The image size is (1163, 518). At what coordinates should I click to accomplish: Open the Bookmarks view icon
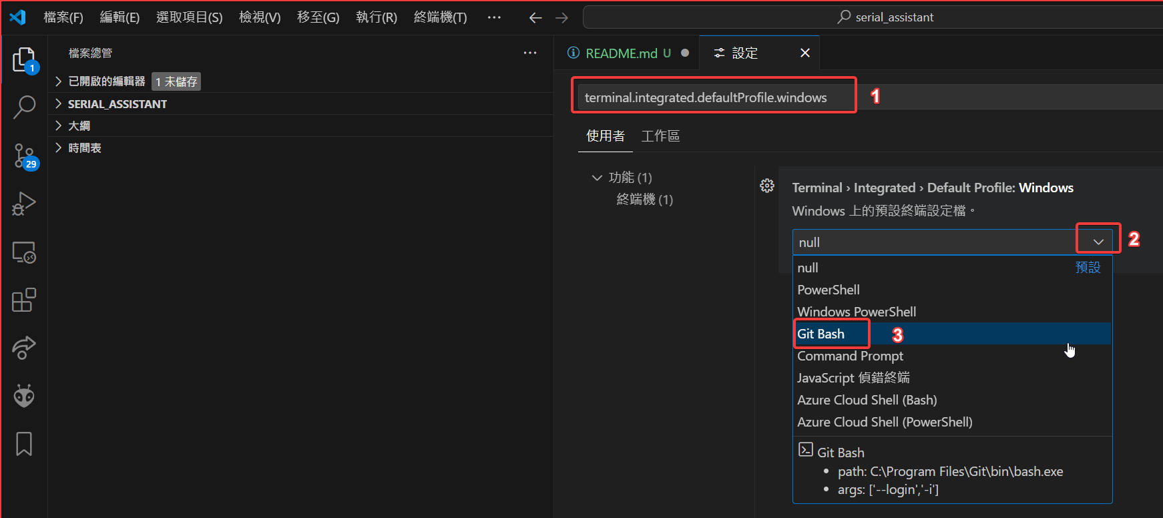pos(24,444)
